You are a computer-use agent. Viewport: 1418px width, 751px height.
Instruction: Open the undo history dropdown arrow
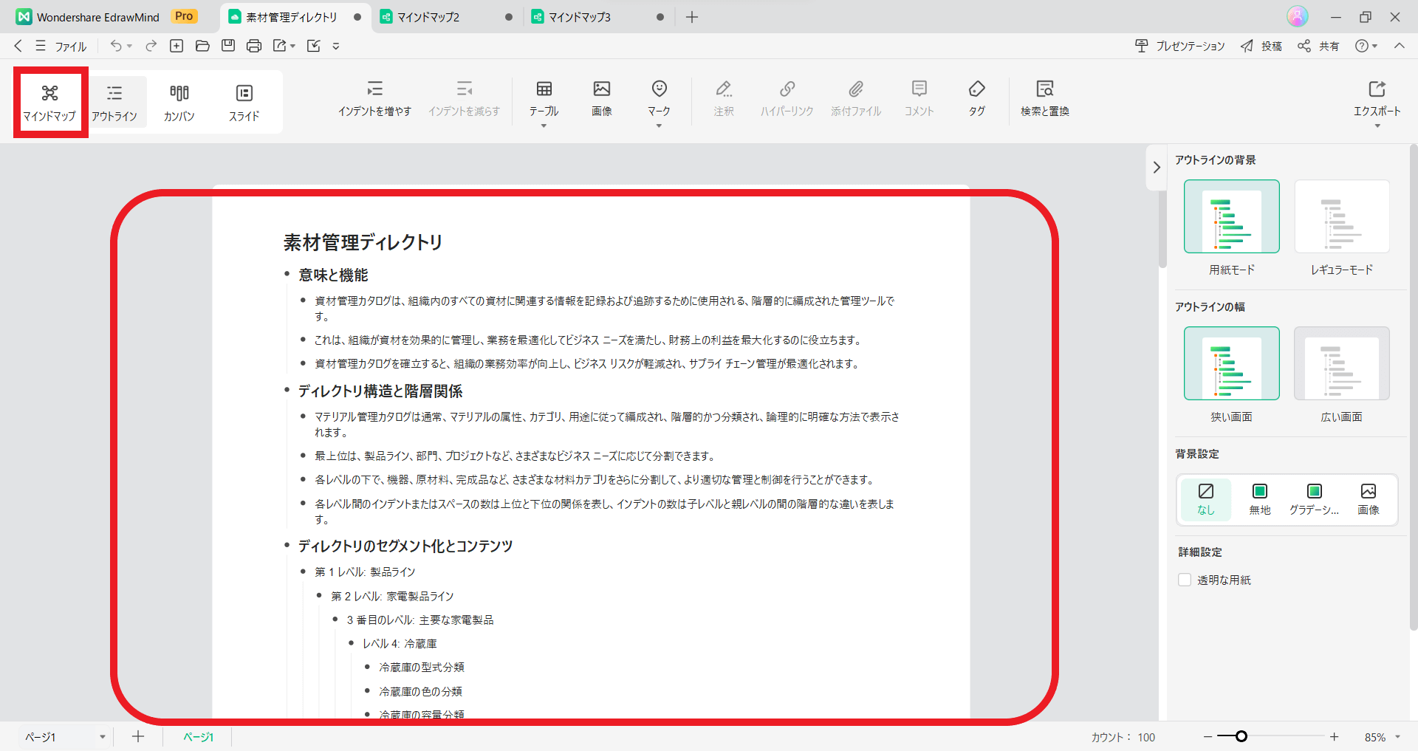129,46
